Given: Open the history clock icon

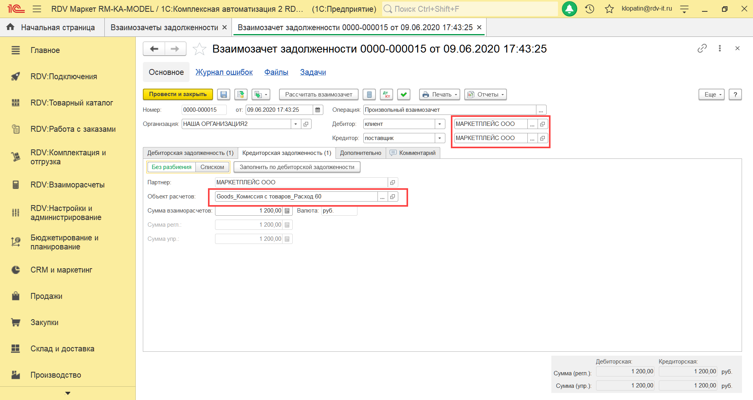Looking at the screenshot, I should tap(589, 9).
